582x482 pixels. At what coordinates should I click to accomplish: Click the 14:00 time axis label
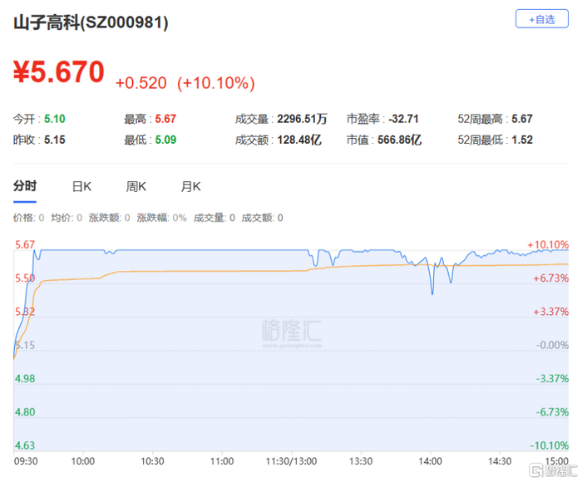pos(430,461)
